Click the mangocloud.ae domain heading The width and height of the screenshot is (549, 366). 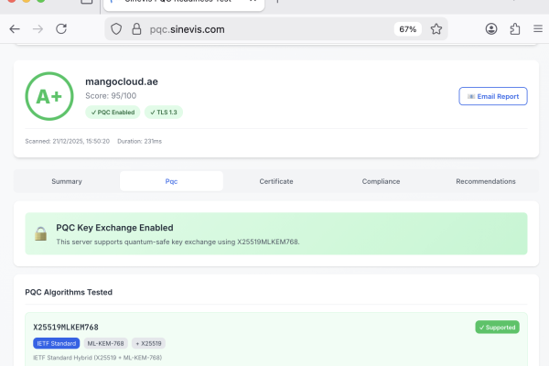coord(122,81)
